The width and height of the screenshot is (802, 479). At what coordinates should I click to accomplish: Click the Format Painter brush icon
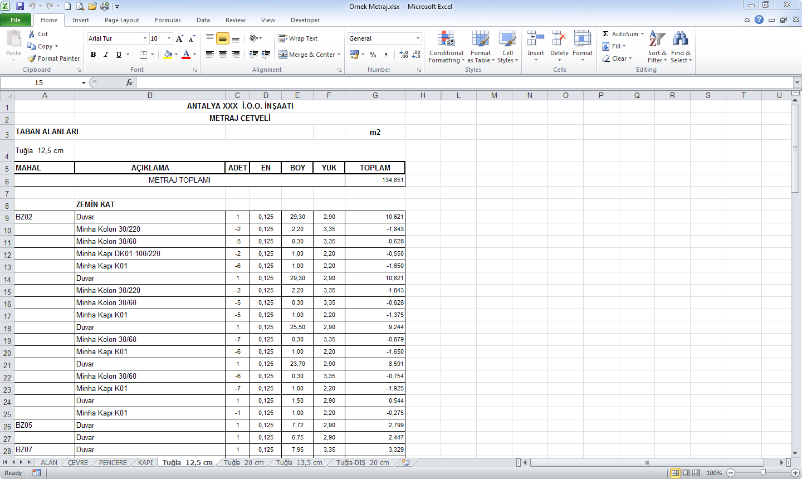tap(32, 58)
